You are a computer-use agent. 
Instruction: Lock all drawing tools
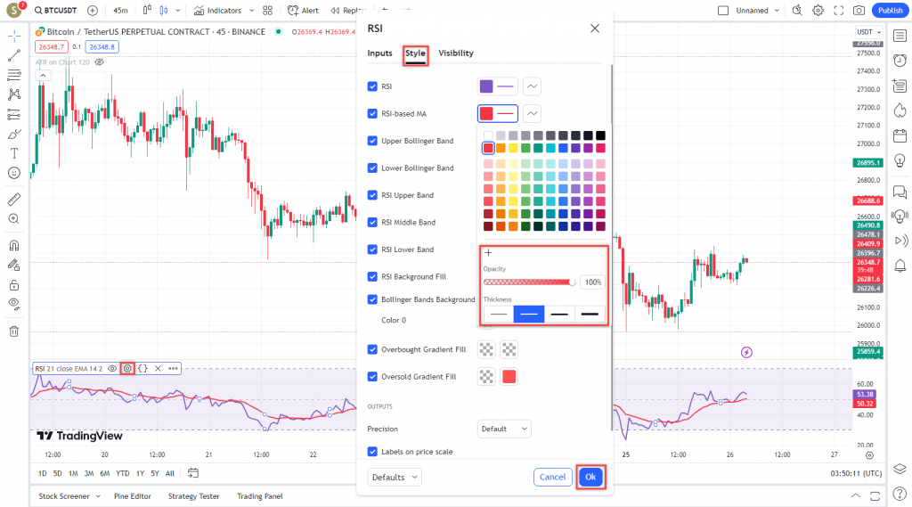14,285
